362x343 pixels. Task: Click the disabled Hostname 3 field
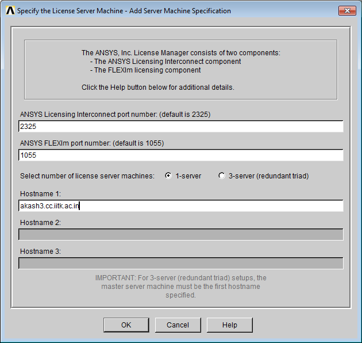(x=180, y=263)
